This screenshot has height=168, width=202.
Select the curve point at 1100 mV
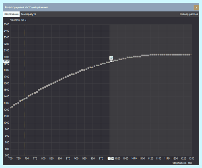click(142, 56)
